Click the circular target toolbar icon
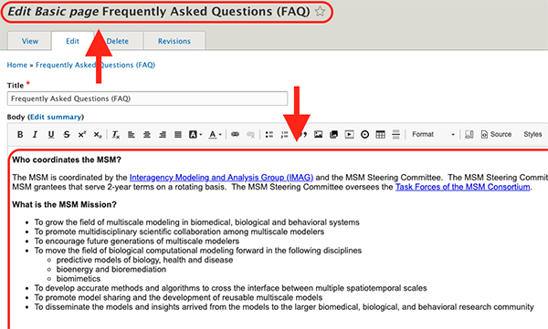The height and width of the screenshot is (329, 548). pyautogui.click(x=364, y=134)
